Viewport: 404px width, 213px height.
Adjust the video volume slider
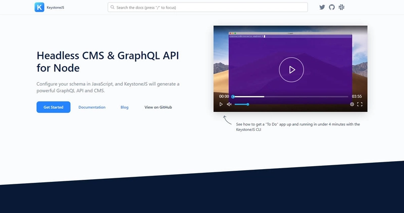(x=242, y=104)
